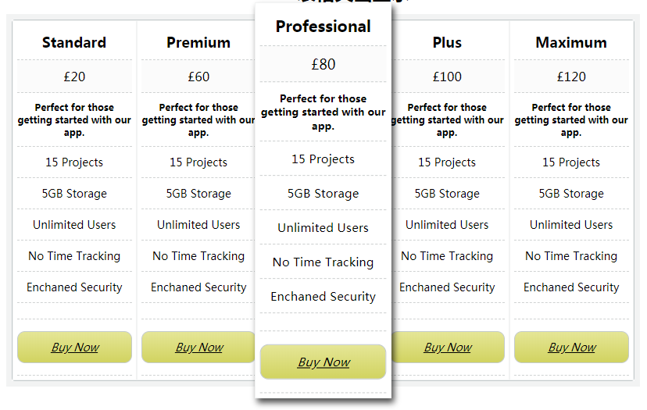Click No Time Tracking in Maximum column
The height and width of the screenshot is (410, 647).
click(x=571, y=256)
